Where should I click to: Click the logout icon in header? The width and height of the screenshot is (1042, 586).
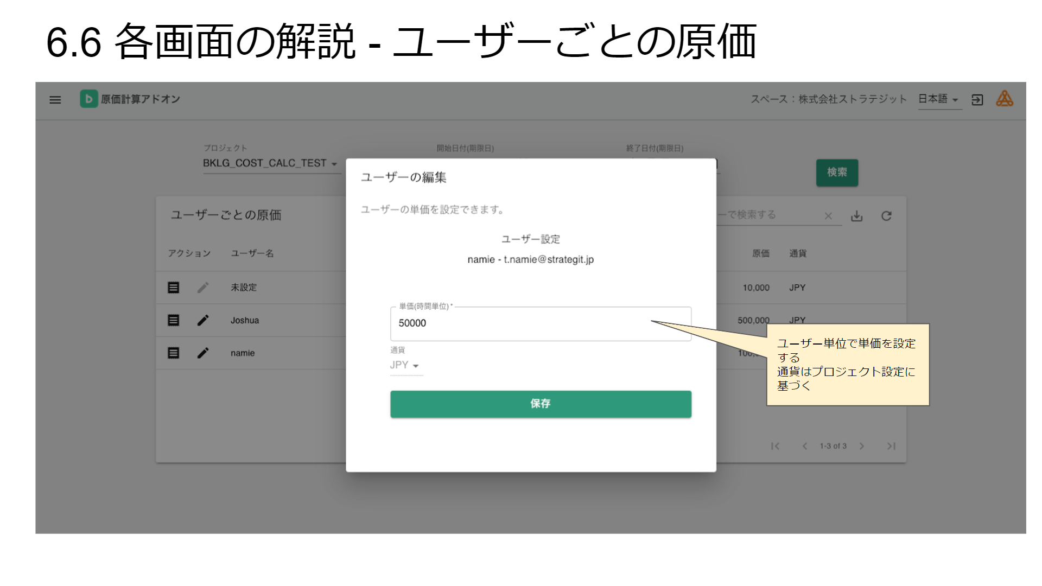tap(977, 100)
